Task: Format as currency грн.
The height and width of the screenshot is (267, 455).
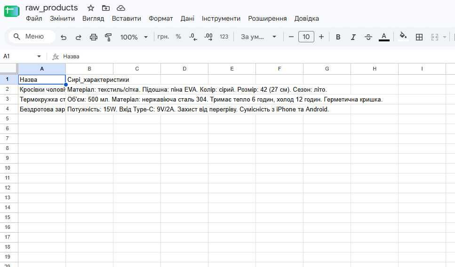Action: (x=163, y=37)
